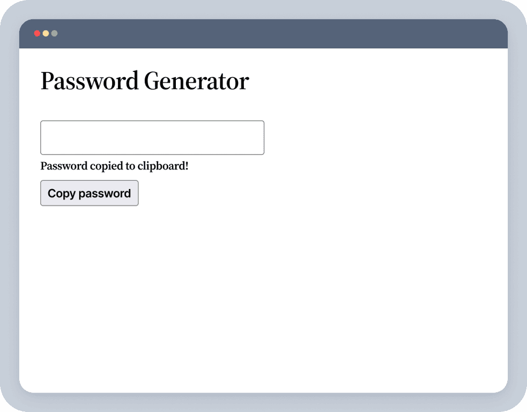The image size is (527, 412).
Task: Click the word 'clipboard!' in the status message
Action: coord(163,166)
